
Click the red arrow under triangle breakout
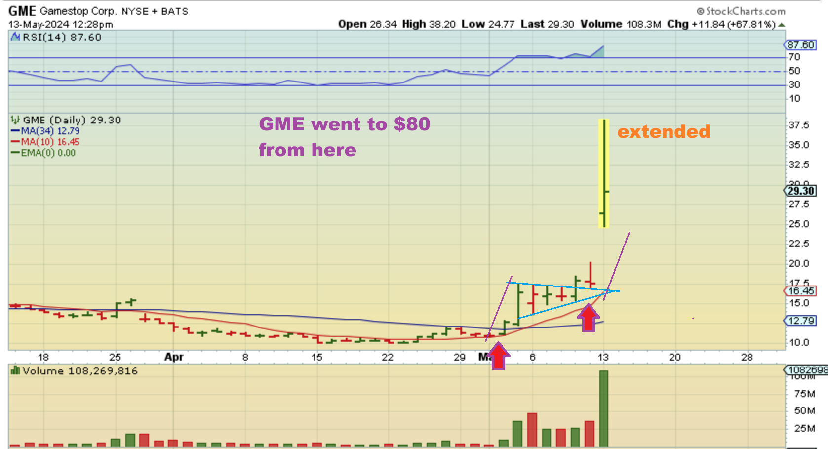pyautogui.click(x=588, y=318)
